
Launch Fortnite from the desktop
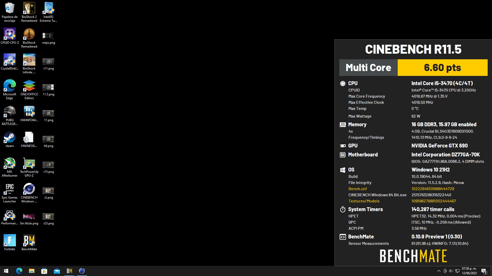click(x=10, y=243)
